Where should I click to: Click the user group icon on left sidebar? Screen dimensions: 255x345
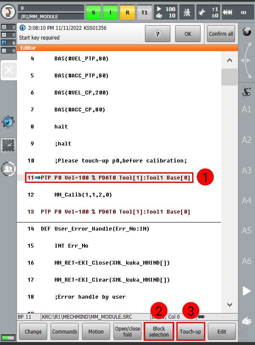pos(8,169)
